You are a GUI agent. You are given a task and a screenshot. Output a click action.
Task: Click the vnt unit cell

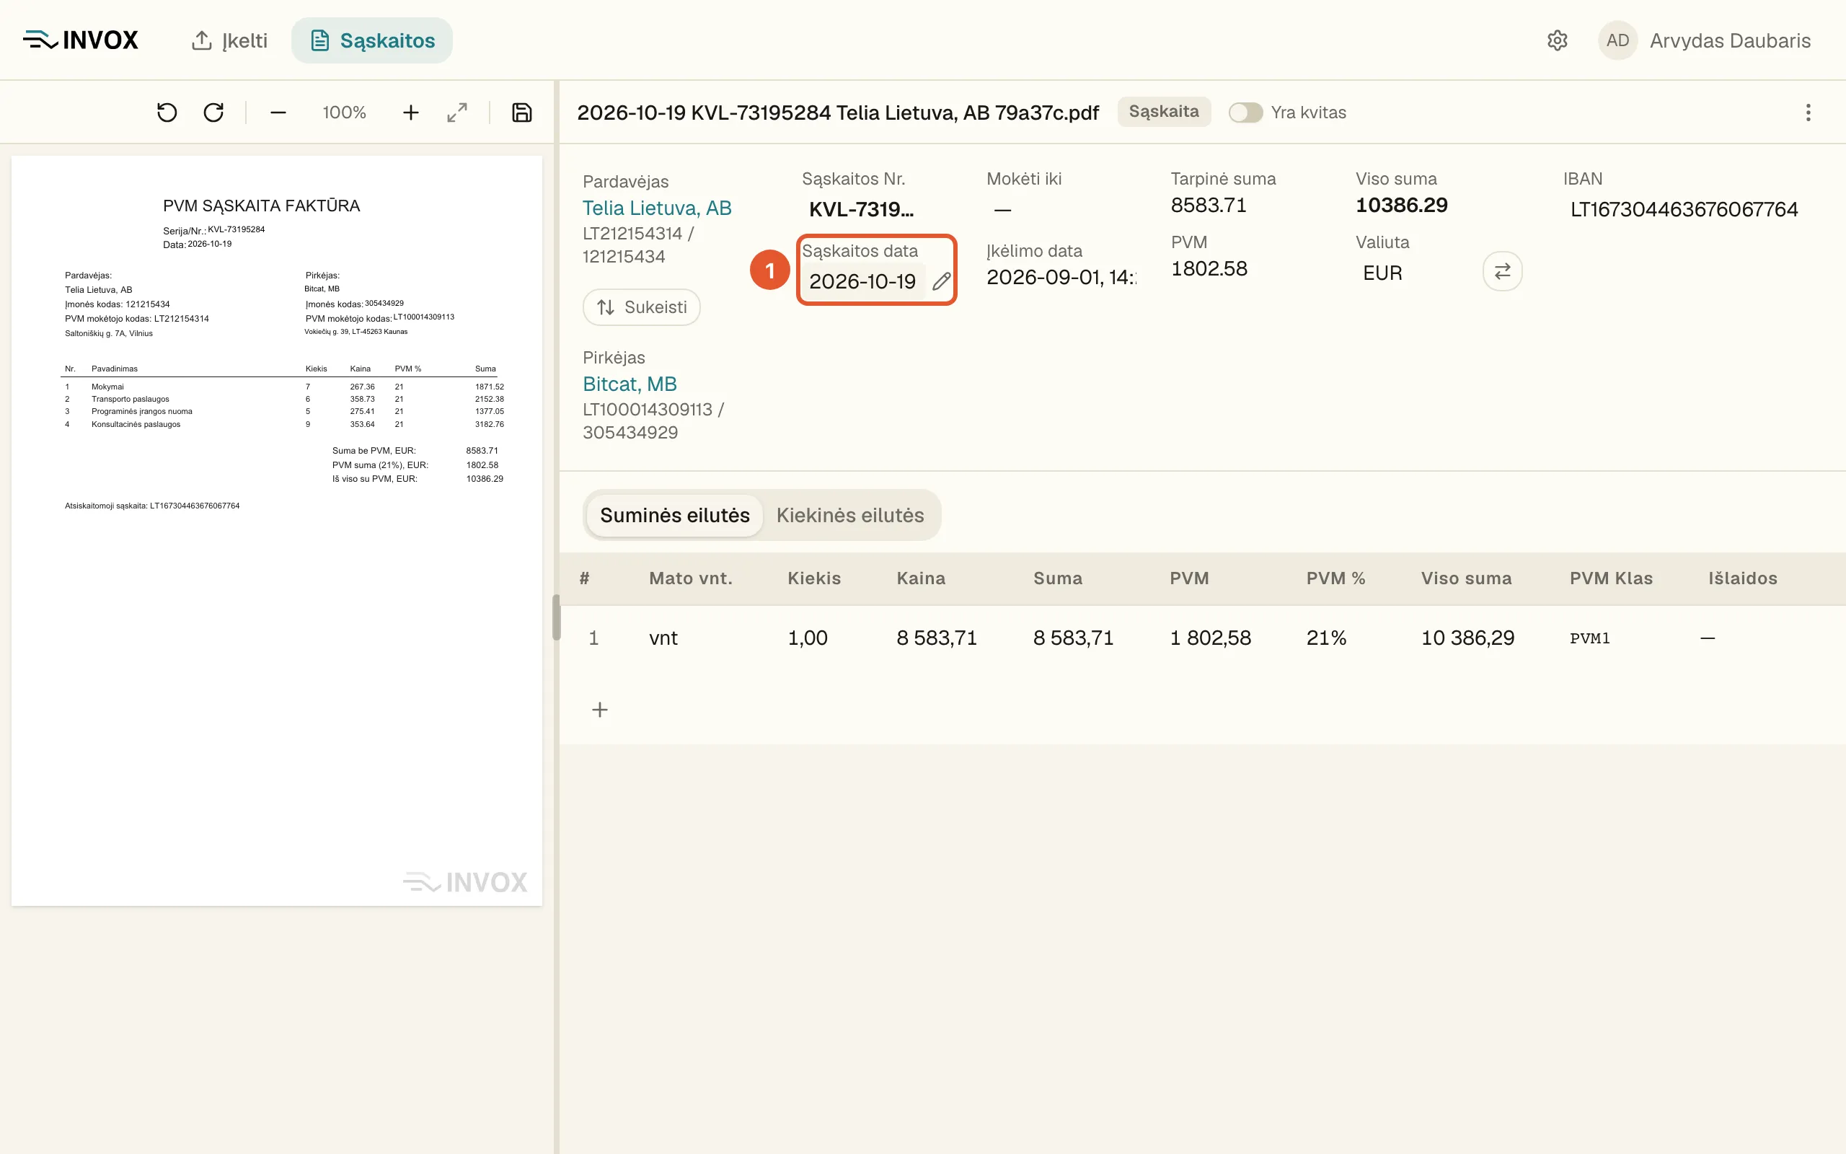tap(663, 638)
